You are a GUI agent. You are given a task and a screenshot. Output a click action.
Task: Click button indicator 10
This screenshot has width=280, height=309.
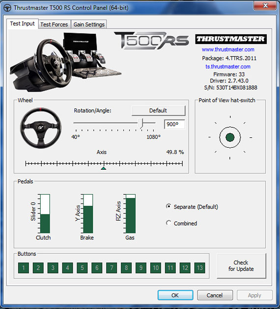click(156, 268)
